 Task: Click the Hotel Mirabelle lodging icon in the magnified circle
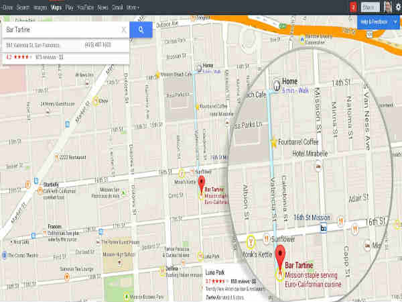pos(318,166)
